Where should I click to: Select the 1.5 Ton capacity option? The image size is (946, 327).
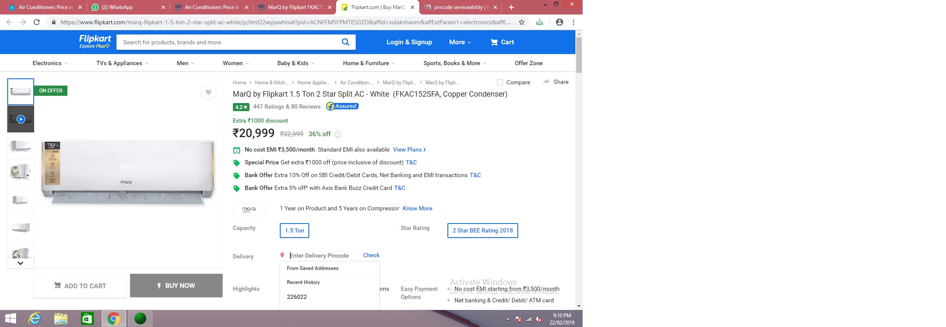[x=294, y=230]
